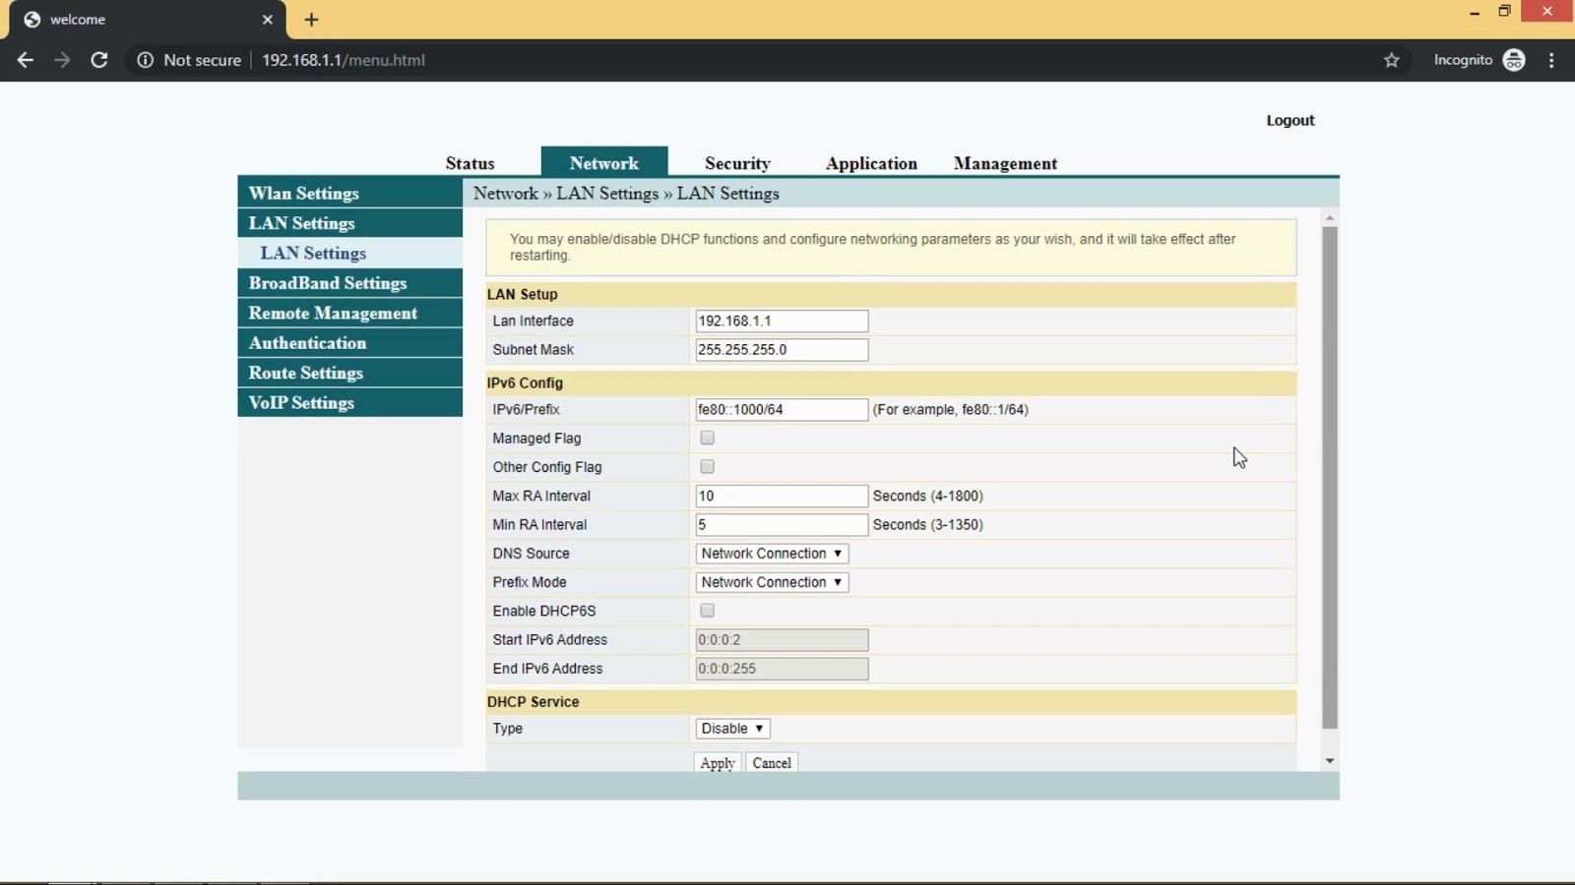
Task: Click the Subnet Mask field
Action: [782, 349]
